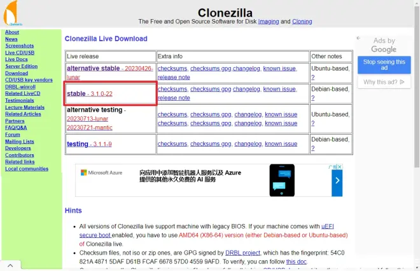Image resolution: width=420 pixels, height=271 pixels.
Task: Click the ad info triangle beside Why this ad
Action: [402, 82]
